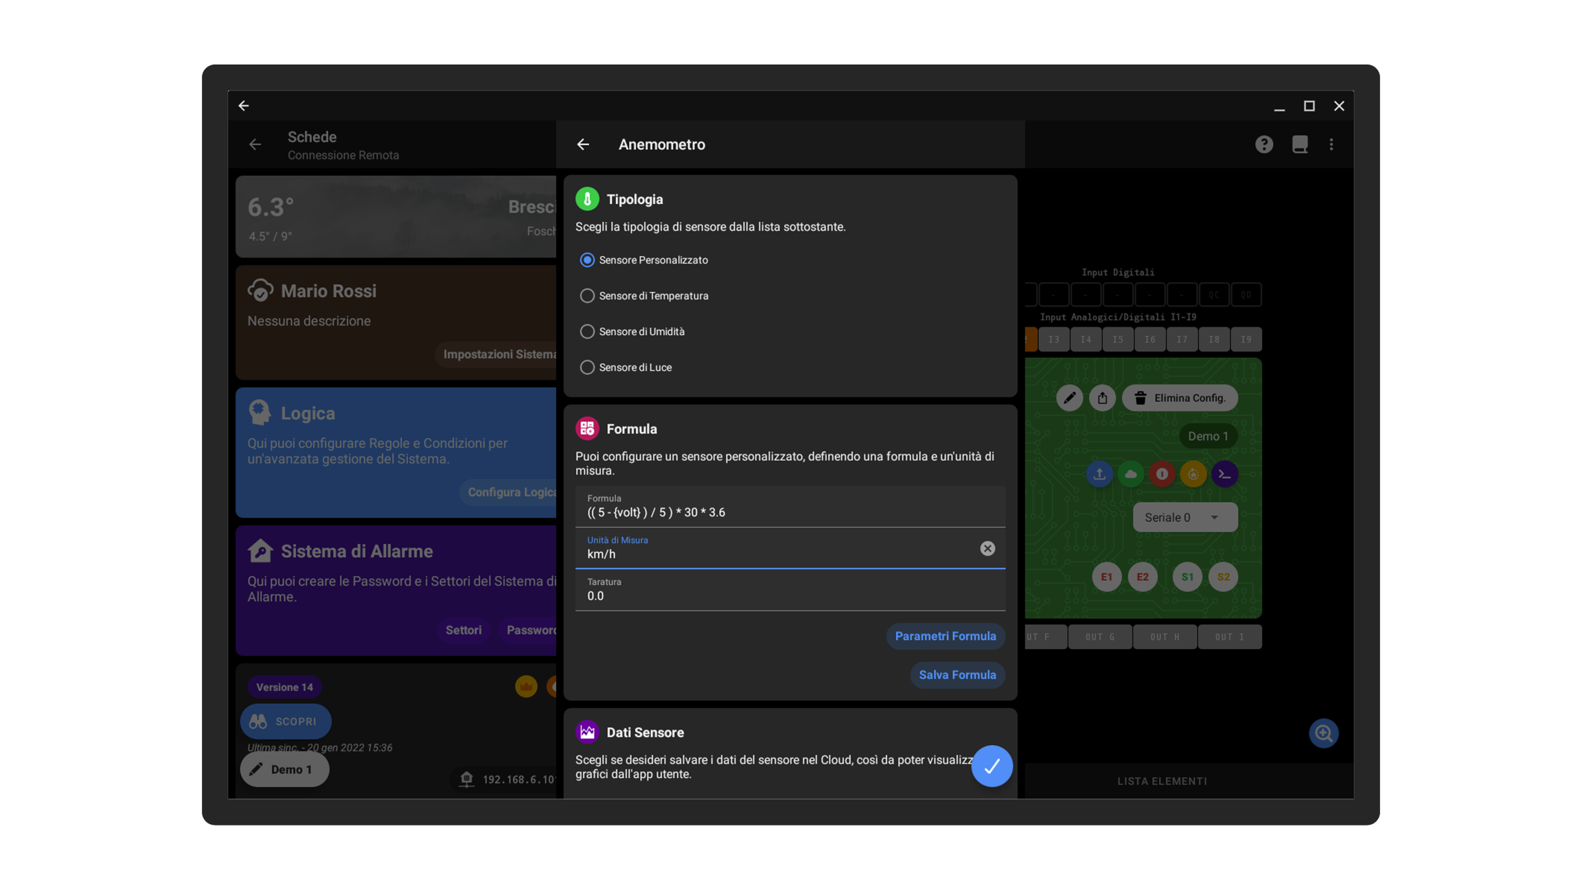Select the I5 analog input tab
1582x890 pixels.
(1117, 339)
